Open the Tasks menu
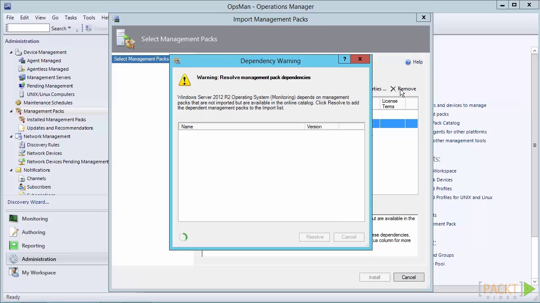540x303 pixels. pyautogui.click(x=71, y=18)
